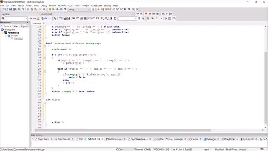Collapse the Parenthesis project node
Viewport: 268px width, 151px height.
3,33
